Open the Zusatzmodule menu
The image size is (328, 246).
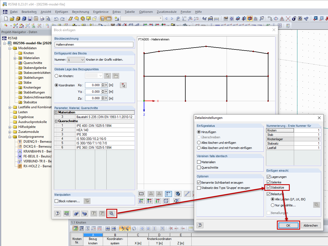167,12
